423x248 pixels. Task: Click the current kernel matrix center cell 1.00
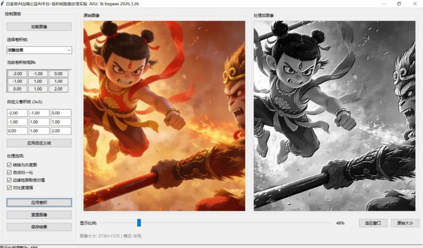pos(38,81)
